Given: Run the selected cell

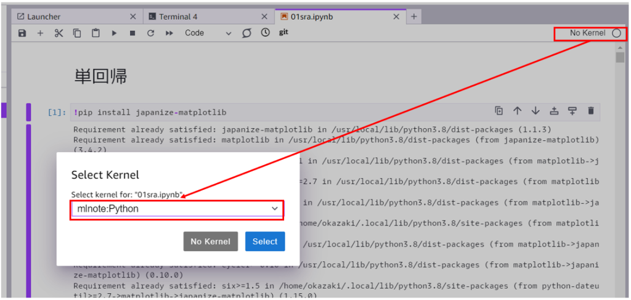Looking at the screenshot, I should pos(114,33).
